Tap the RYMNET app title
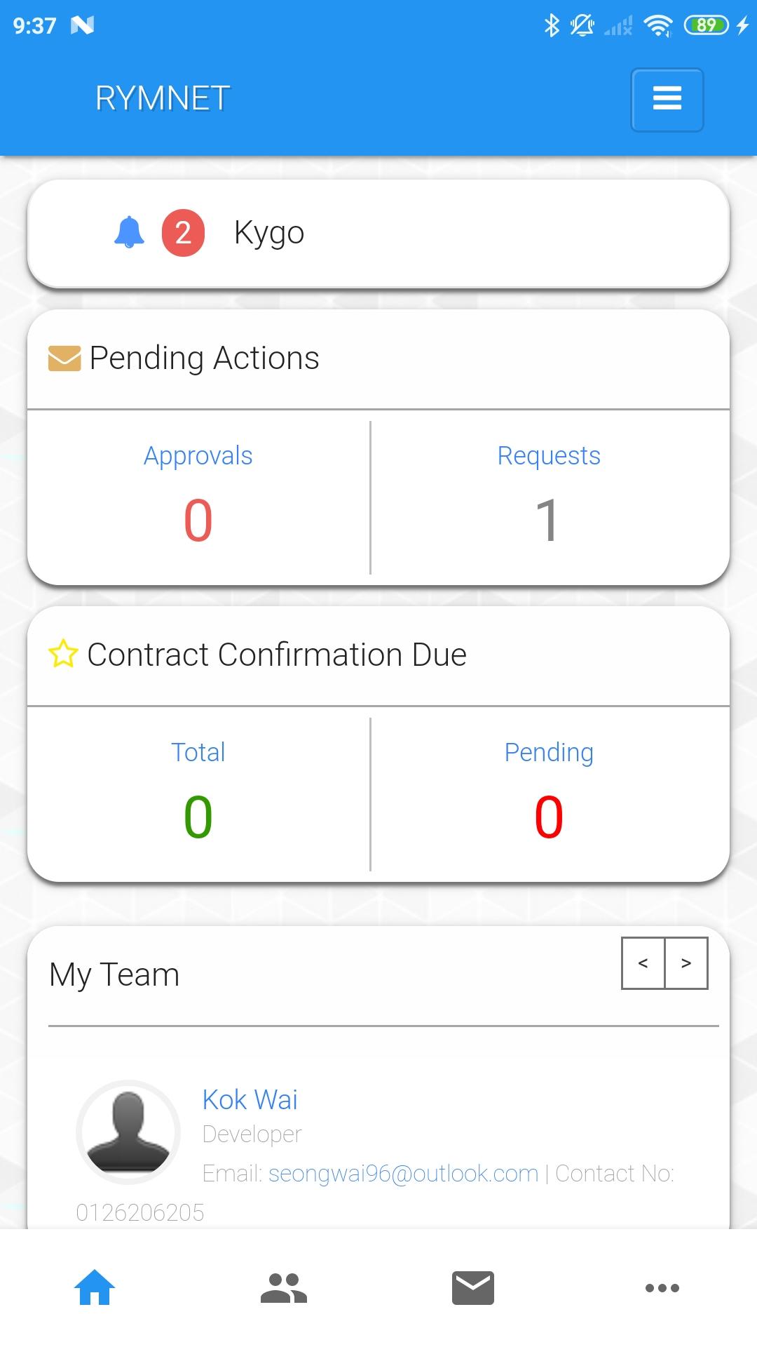757x1347 pixels. click(163, 98)
